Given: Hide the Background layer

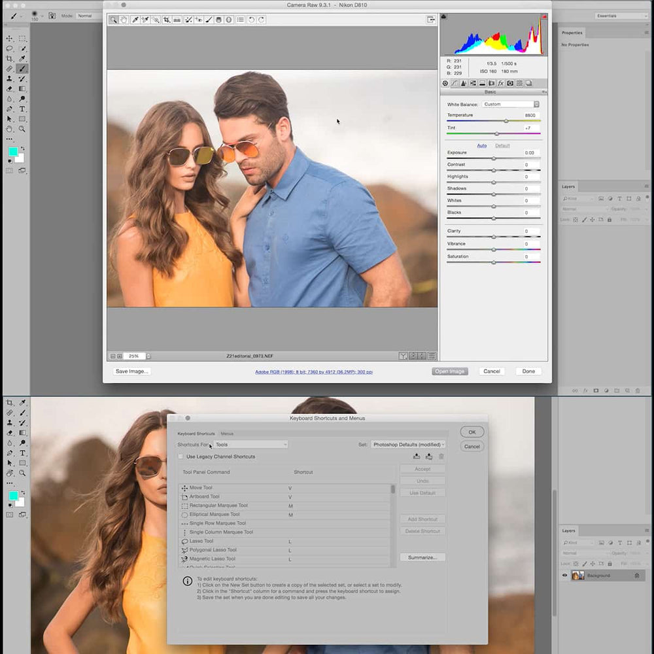Looking at the screenshot, I should [564, 576].
